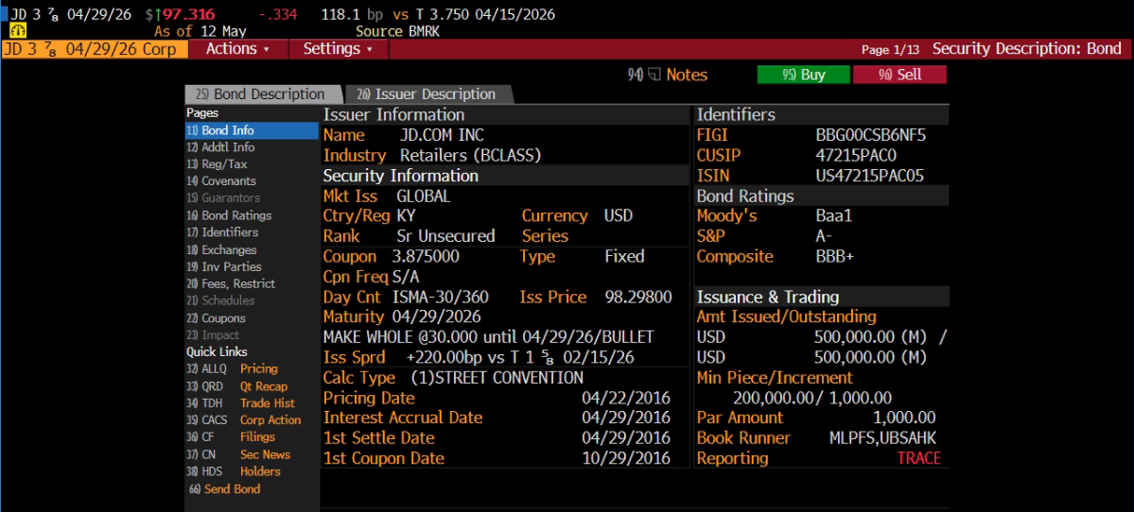1134x512 pixels.
Task: Click Min Piece 200,000.00/ 1,000.00
Action: coord(812,398)
